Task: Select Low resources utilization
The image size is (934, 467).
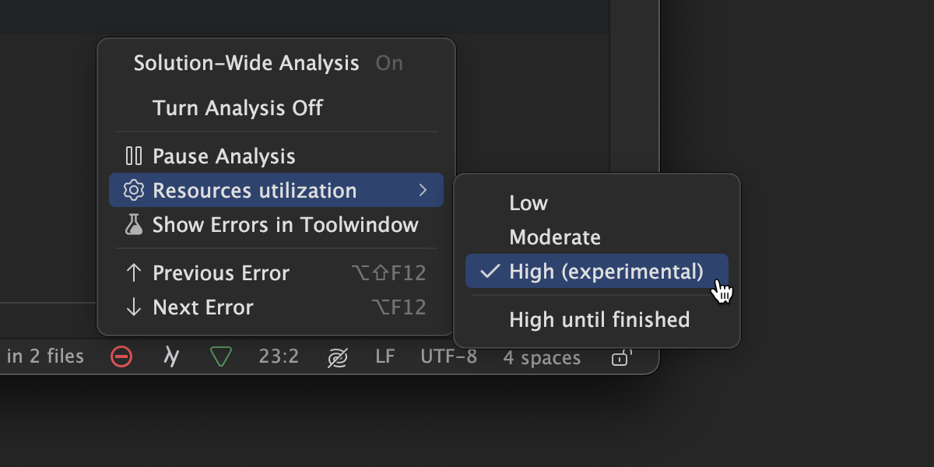Action: (x=528, y=203)
